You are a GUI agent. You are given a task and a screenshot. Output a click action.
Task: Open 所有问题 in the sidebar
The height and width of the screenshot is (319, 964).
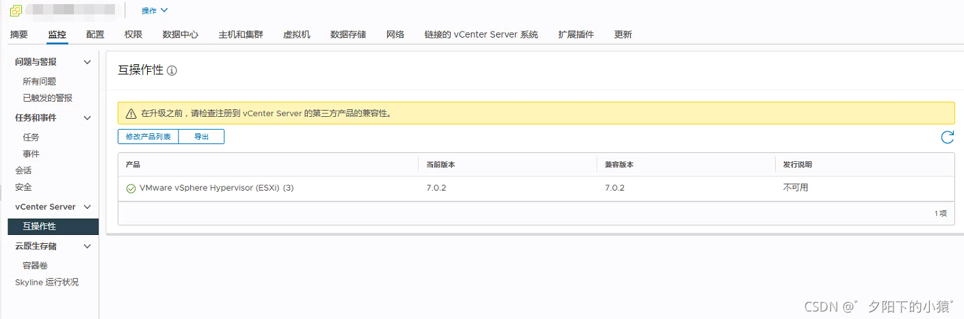[40, 81]
